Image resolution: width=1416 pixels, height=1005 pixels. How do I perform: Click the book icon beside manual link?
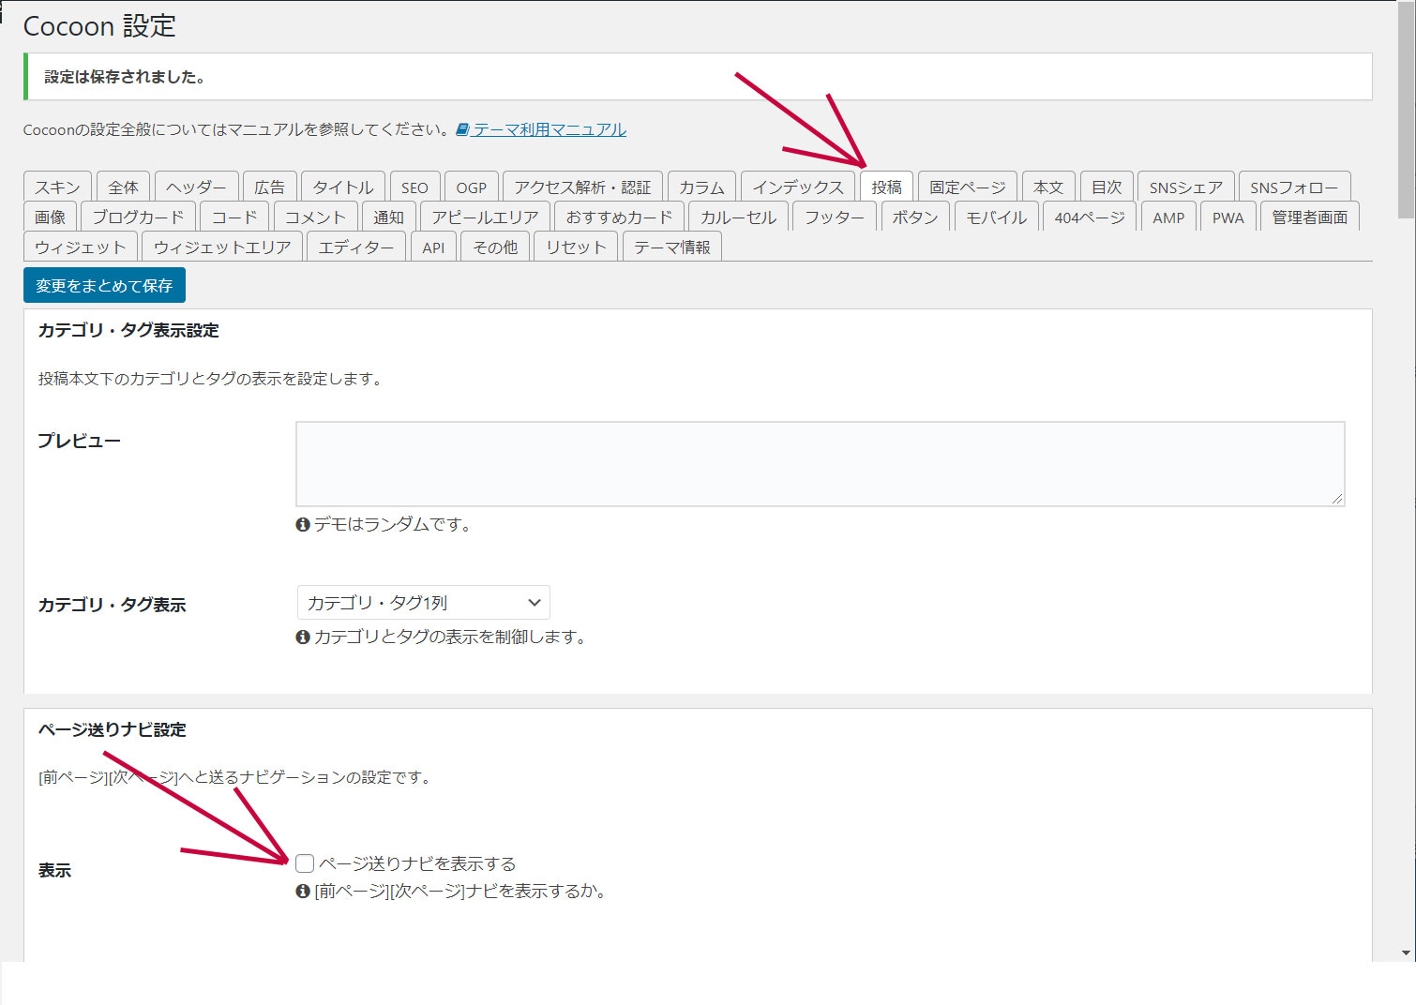click(x=462, y=129)
